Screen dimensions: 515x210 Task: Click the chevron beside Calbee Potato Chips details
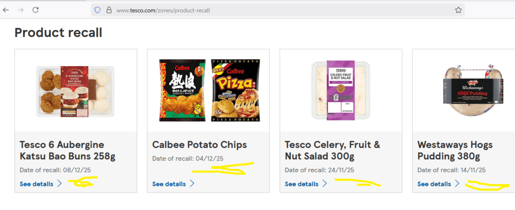point(192,184)
